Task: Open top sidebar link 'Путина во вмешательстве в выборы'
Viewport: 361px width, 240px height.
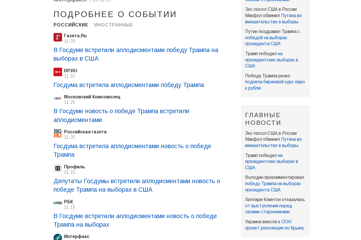Action: [273, 19]
